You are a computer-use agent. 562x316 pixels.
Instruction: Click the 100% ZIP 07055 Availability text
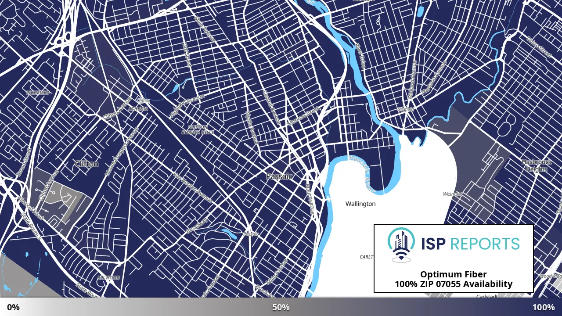pos(453,284)
